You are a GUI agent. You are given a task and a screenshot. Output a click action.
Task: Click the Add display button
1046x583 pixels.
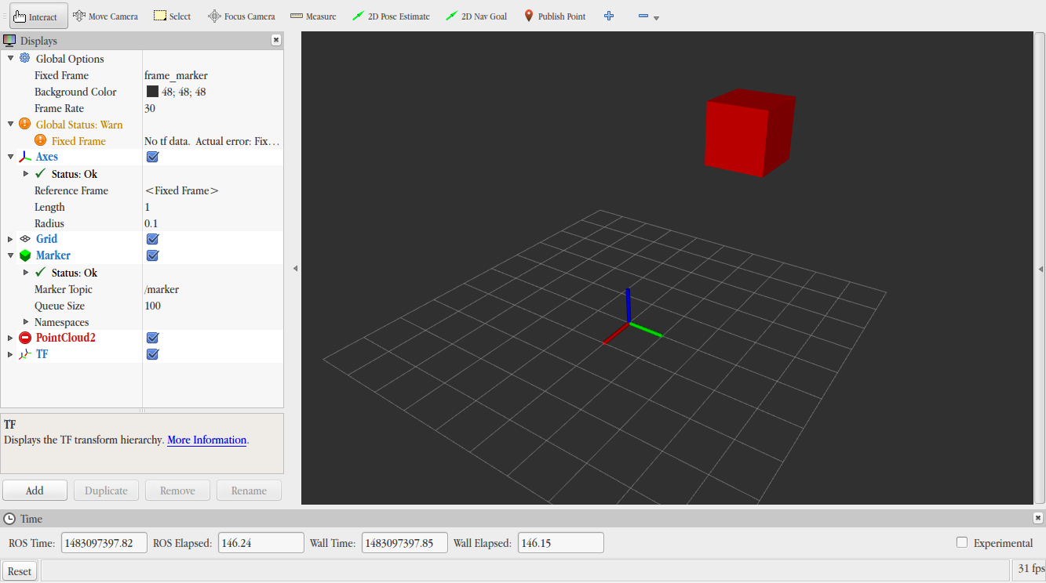coord(35,491)
